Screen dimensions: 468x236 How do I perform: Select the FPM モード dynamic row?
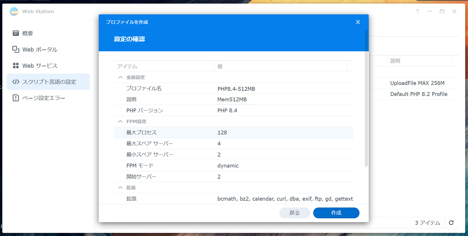[x=233, y=165]
